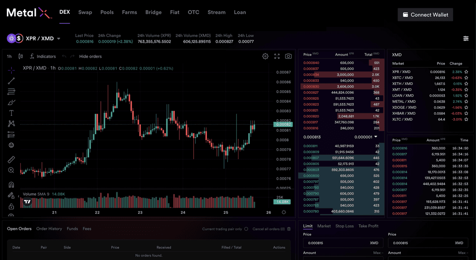The width and height of the screenshot is (476, 260).
Task: Favorite the XBTC / XMD market star
Action: pos(466,78)
